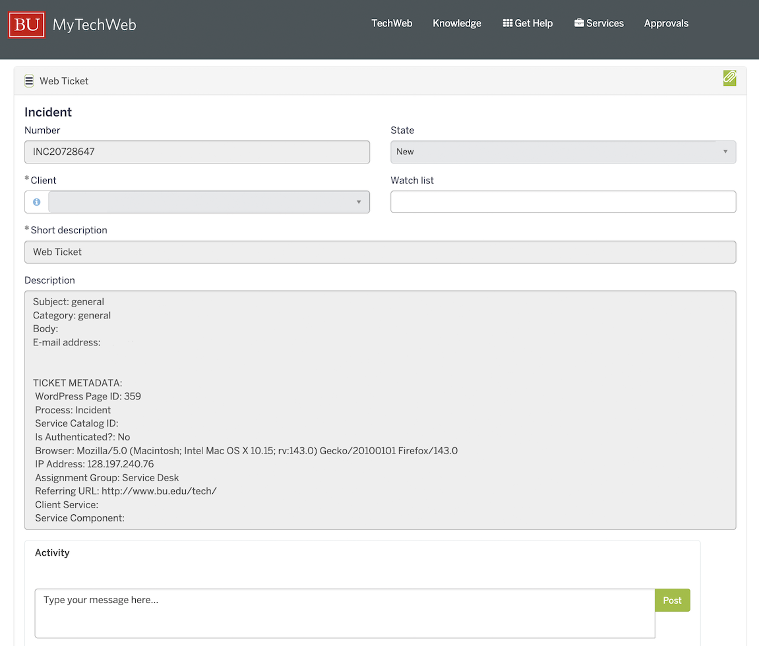
Task: Click the Client info icon
Action: [37, 202]
